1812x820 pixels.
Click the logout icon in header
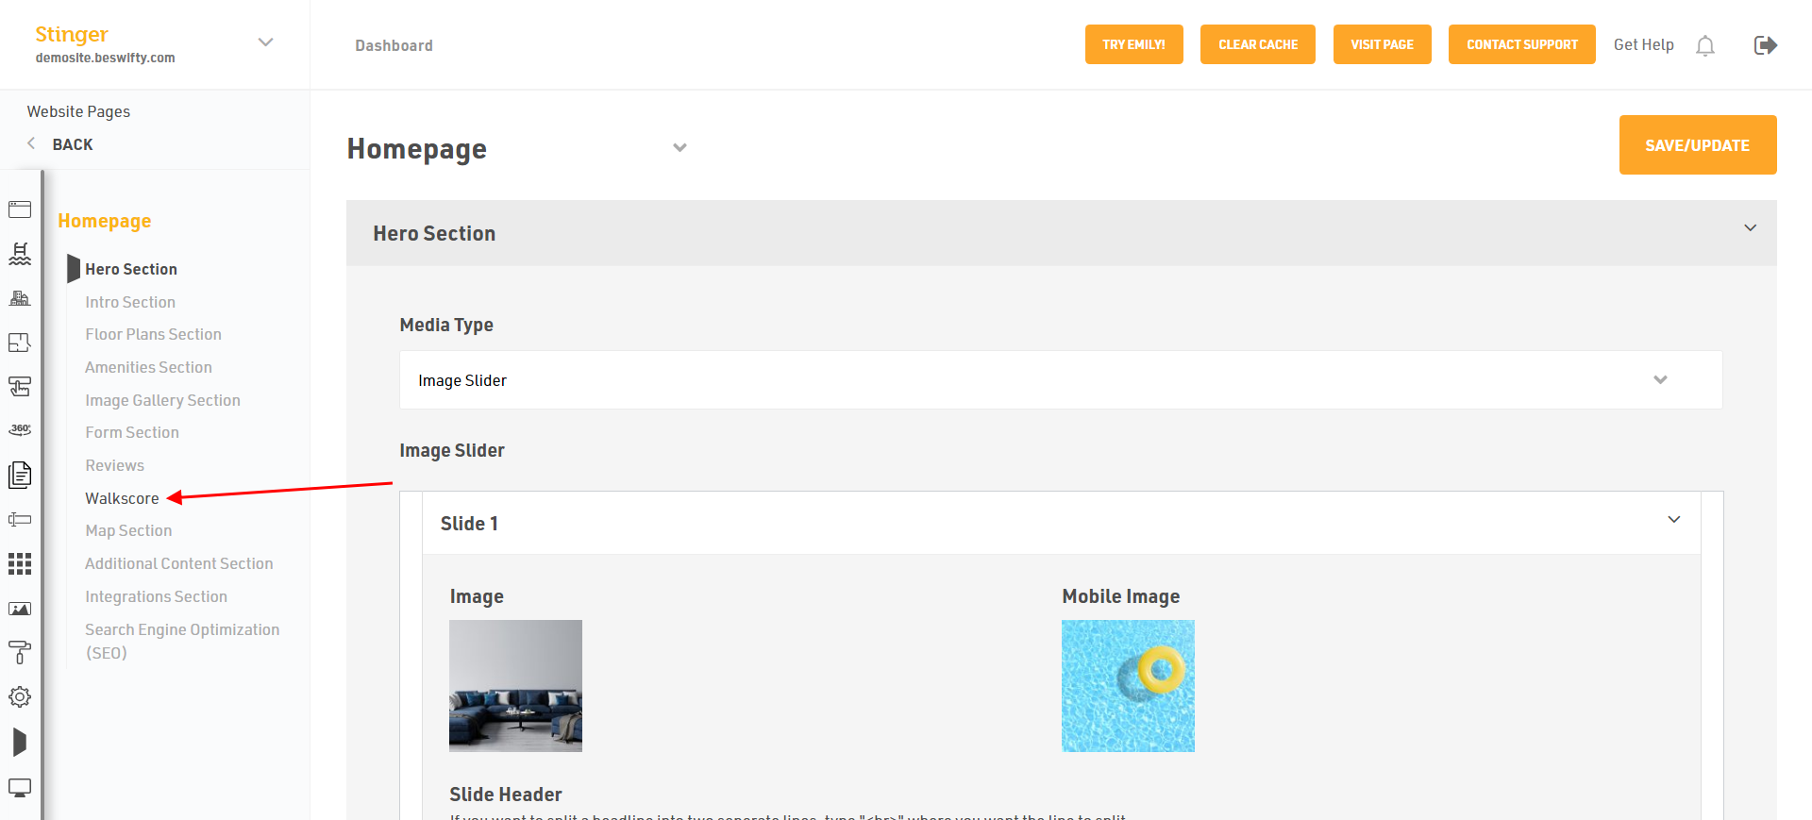point(1765,45)
